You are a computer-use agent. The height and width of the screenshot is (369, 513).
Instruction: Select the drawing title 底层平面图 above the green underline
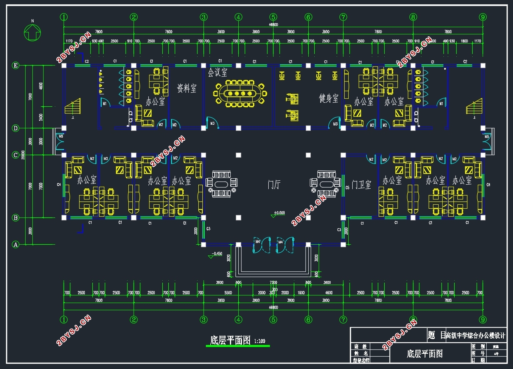[x=230, y=340]
